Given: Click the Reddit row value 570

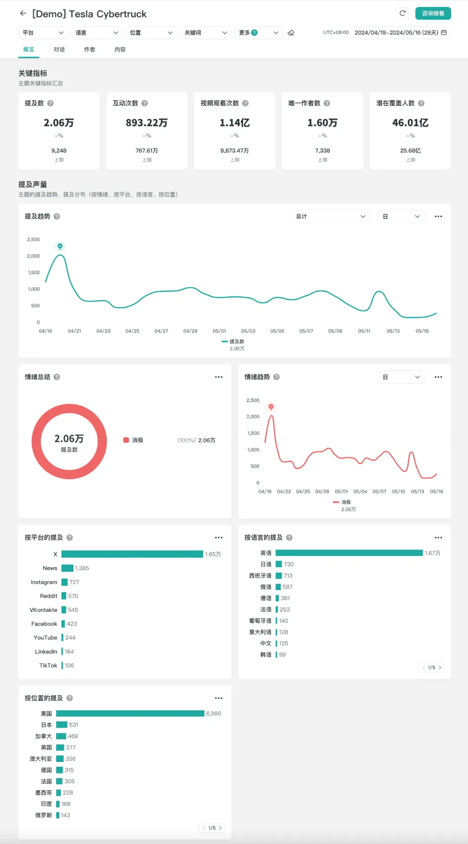Looking at the screenshot, I should pyautogui.click(x=73, y=596).
